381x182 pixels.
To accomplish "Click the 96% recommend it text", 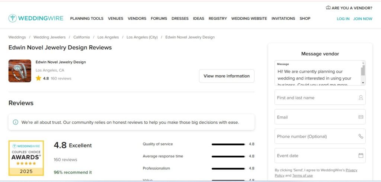I will click(x=73, y=172).
